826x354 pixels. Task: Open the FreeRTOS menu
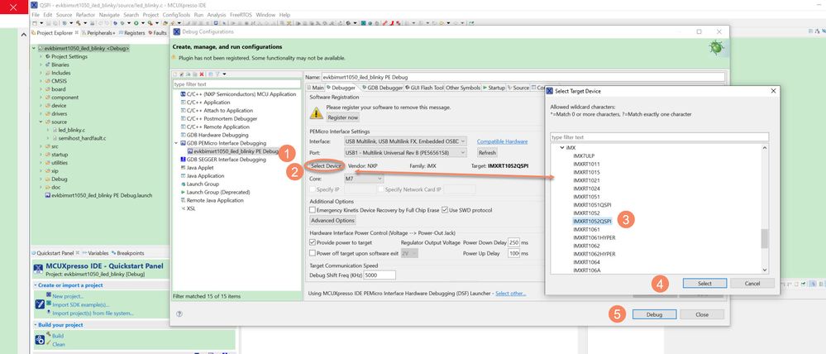pyautogui.click(x=241, y=15)
